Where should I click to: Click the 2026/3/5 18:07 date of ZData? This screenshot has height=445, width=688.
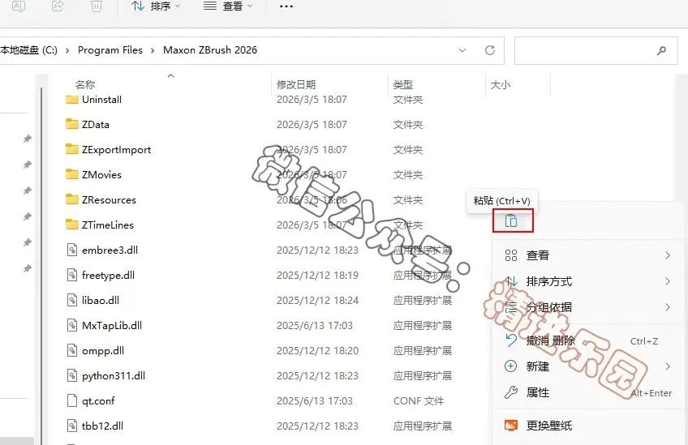[312, 125]
